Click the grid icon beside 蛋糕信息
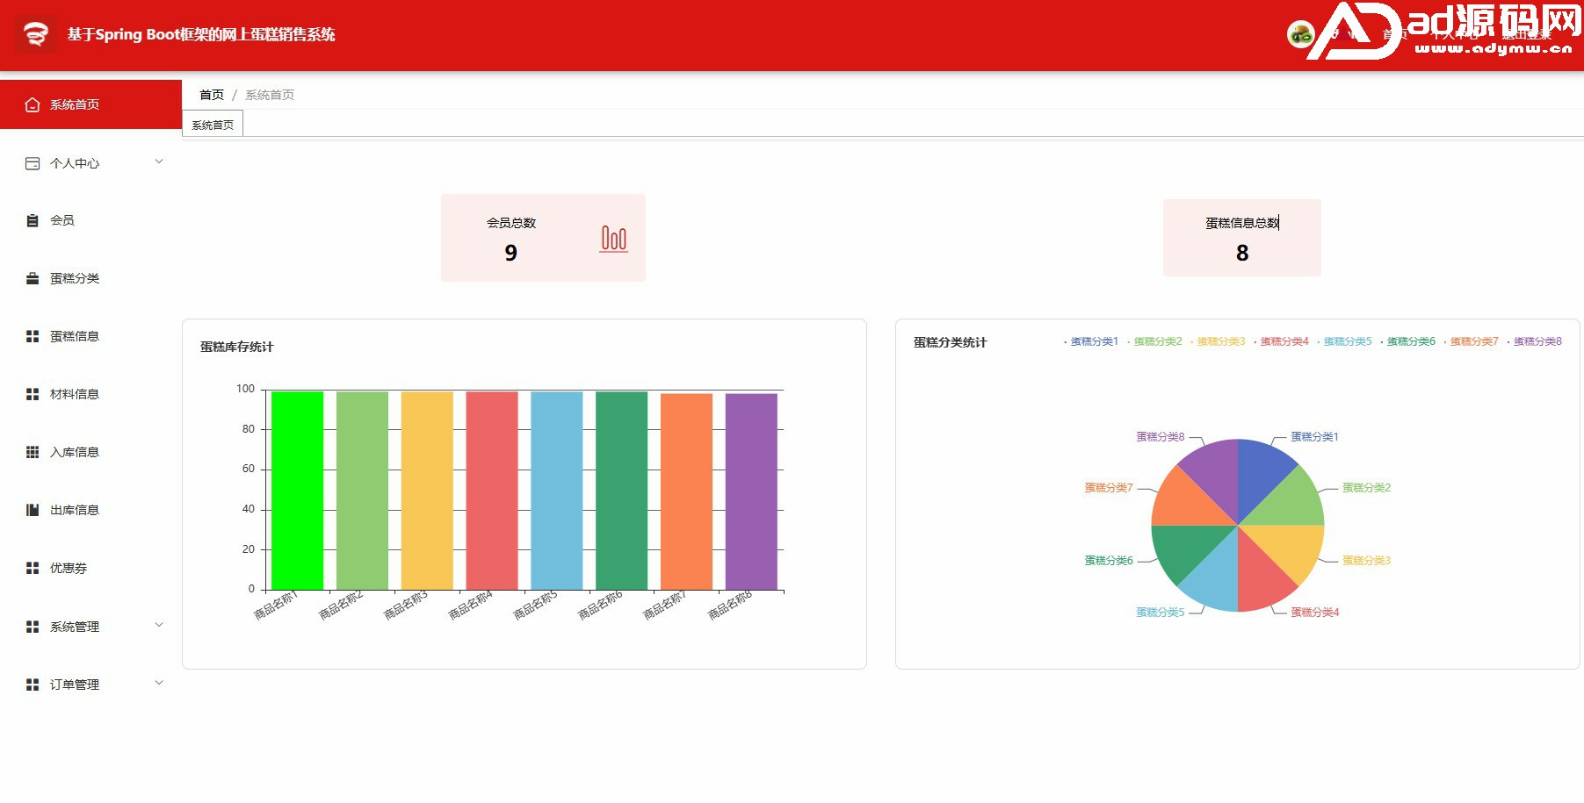The height and width of the screenshot is (803, 1584). click(x=33, y=336)
